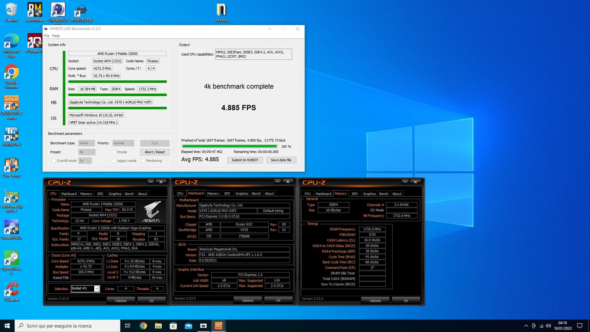Screen dimensions: 590x332
Task: Toggle the Overkill mode checkbox
Action: click(x=54, y=161)
